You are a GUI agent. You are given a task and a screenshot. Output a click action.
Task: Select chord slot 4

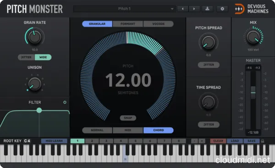point(121,141)
